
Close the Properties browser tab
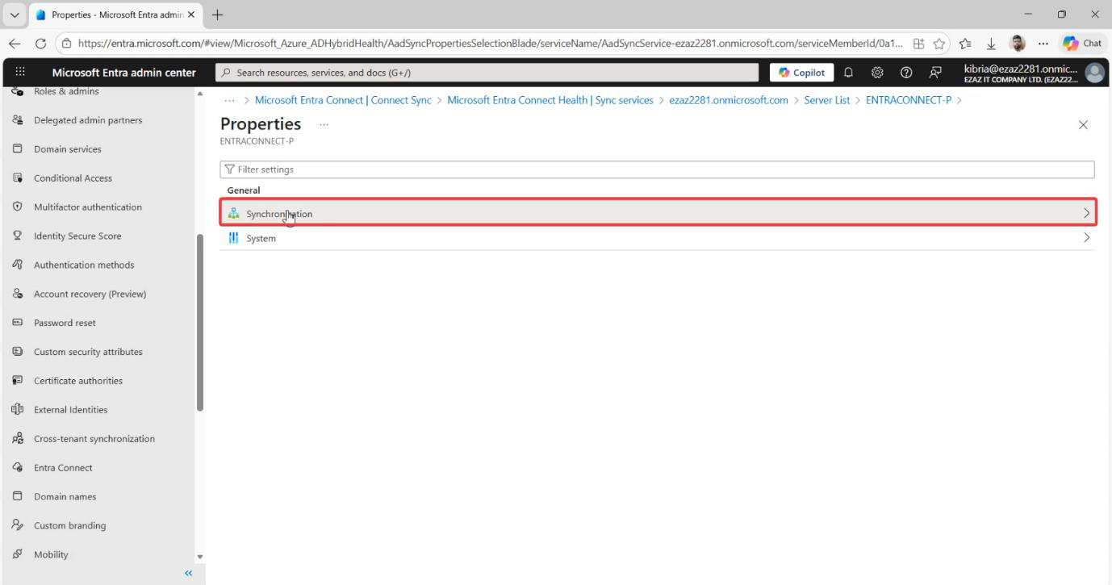(x=191, y=15)
